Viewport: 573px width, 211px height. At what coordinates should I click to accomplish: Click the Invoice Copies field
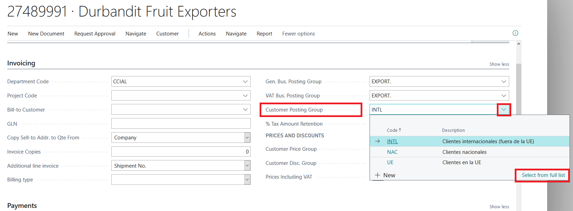[x=181, y=152]
